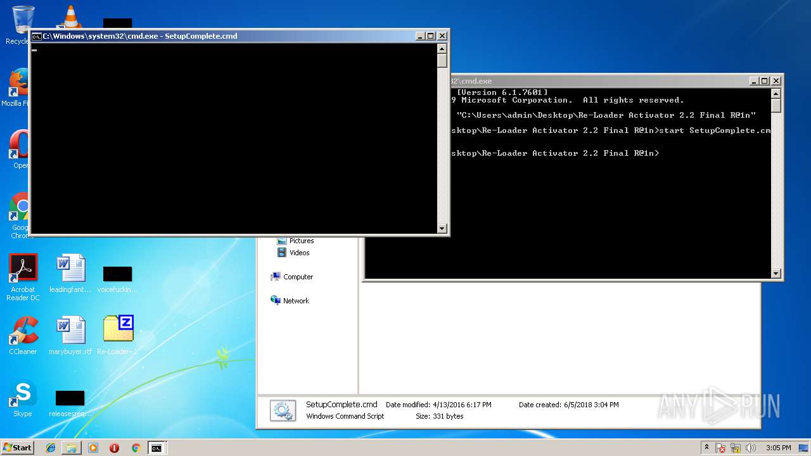Minimize the SetupComplete.cmd console window
Viewport: 811px width, 456px height.
pyautogui.click(x=420, y=36)
